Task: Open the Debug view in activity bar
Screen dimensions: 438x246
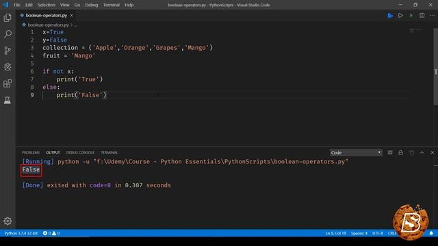Action: tap(8, 67)
